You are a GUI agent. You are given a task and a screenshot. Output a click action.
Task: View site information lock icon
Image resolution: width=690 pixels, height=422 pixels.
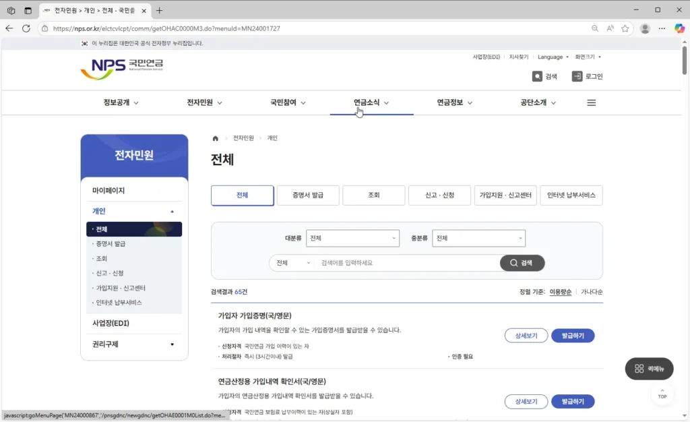45,28
